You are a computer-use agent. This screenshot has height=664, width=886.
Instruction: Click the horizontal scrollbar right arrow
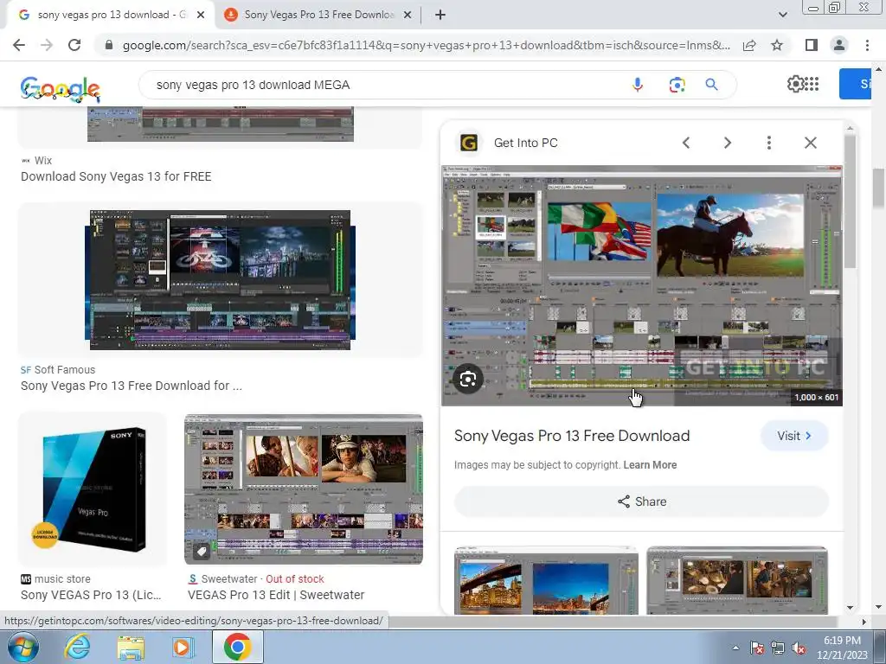point(864,622)
